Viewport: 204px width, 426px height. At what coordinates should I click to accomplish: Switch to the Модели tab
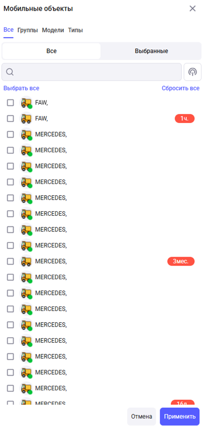point(53,30)
